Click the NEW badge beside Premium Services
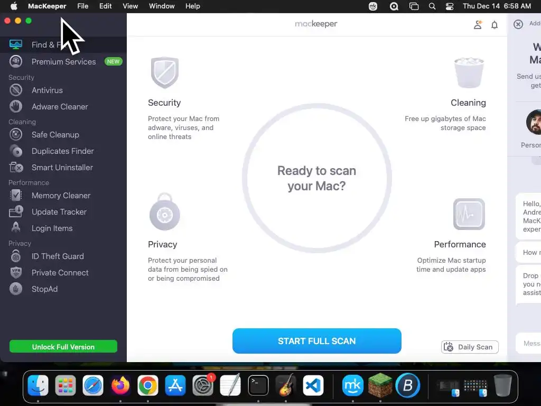 (x=113, y=61)
